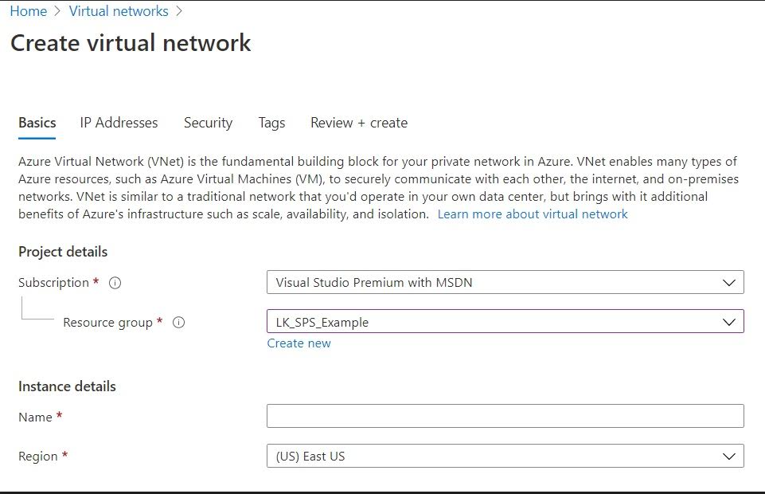Open the (US) East US region dropdown
The height and width of the screenshot is (494, 765).
click(x=505, y=457)
